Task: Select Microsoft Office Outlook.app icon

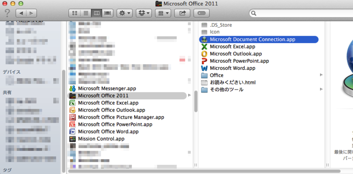Action: 72,110
